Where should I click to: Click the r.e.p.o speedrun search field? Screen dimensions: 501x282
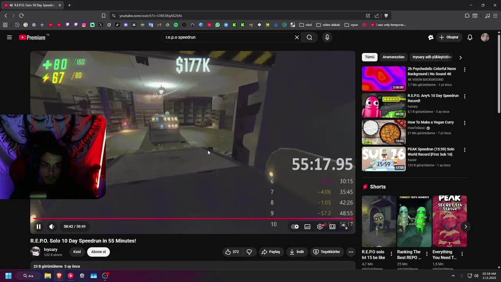point(227,37)
